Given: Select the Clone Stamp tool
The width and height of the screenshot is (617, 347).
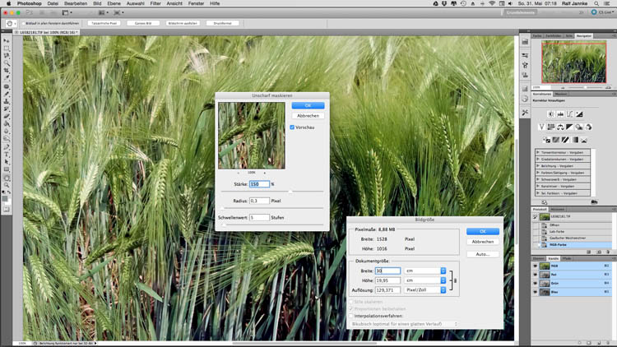Looking at the screenshot, I should tap(7, 101).
